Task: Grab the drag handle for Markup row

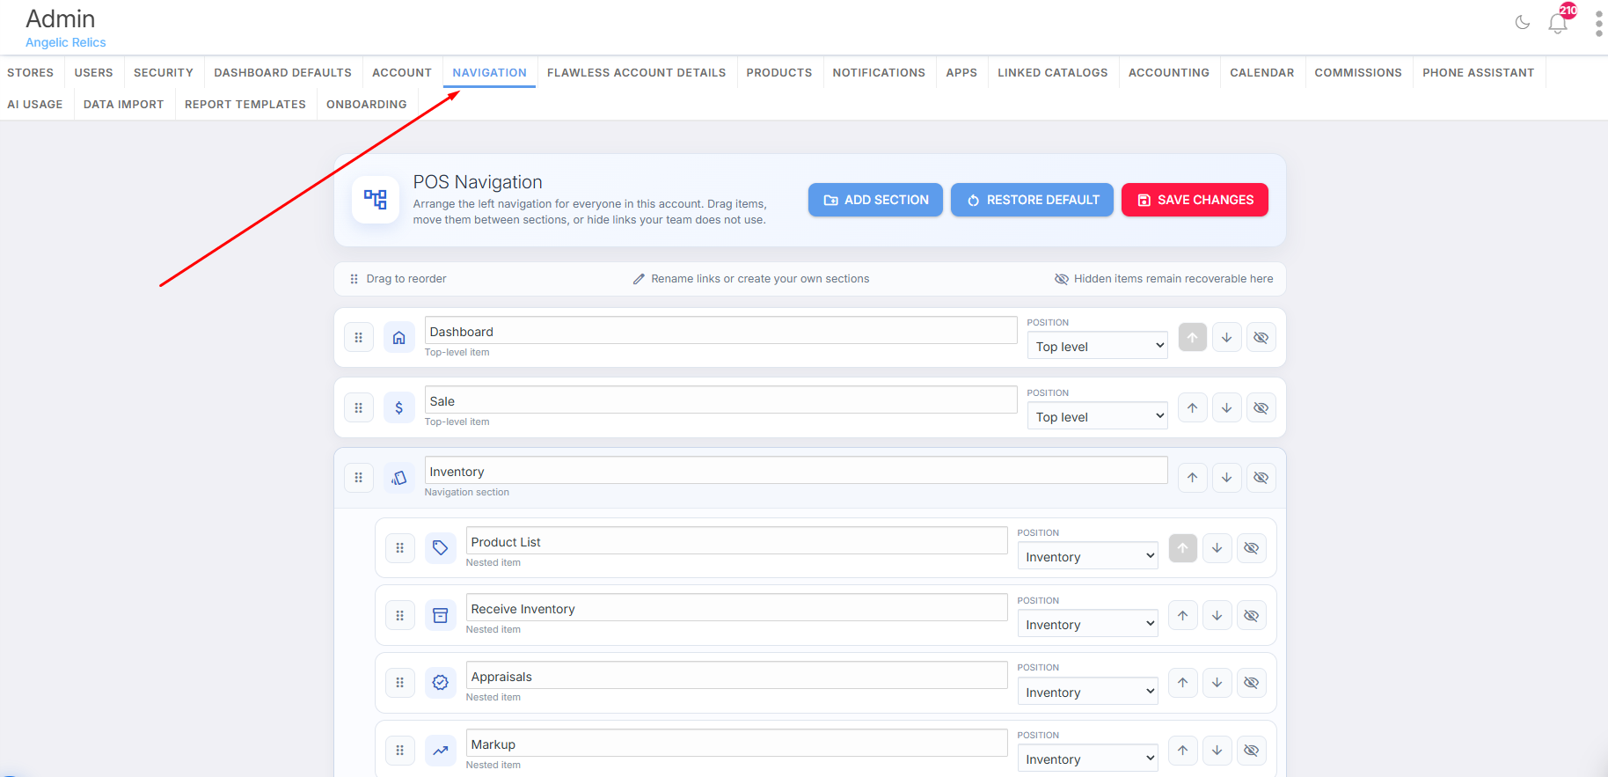Action: coord(400,751)
